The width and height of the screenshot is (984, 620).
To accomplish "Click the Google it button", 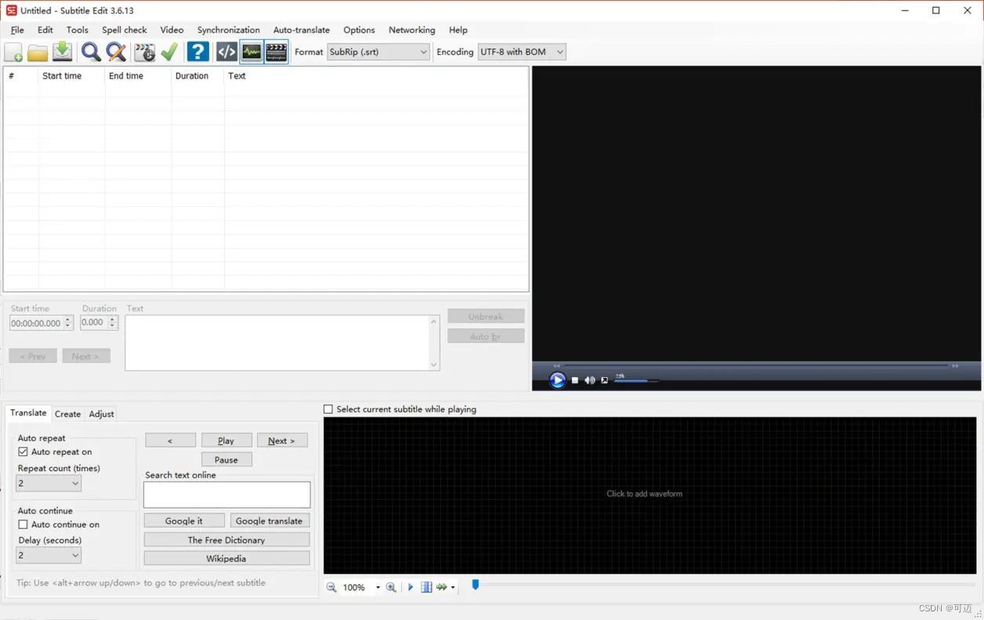I will pos(184,520).
